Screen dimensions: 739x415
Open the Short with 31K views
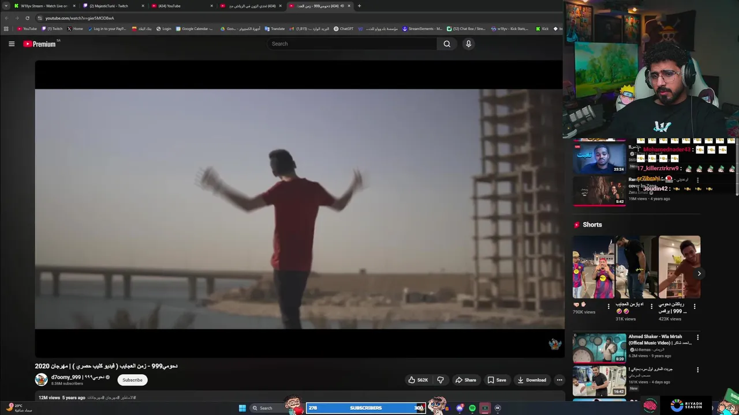(x=636, y=267)
